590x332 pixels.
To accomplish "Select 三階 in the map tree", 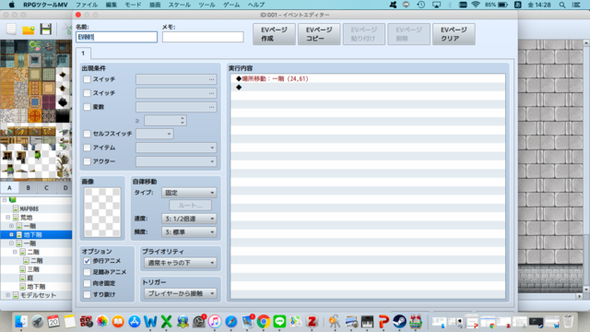I will 33,269.
